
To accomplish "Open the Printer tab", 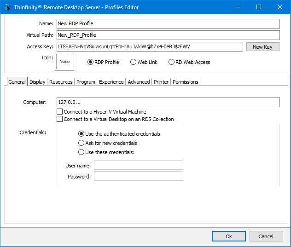I will [161, 82].
